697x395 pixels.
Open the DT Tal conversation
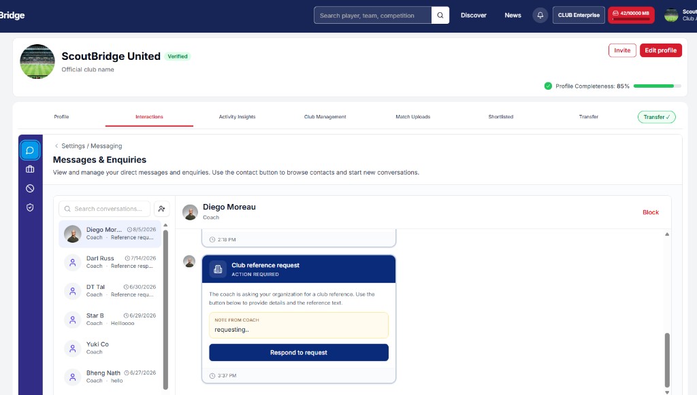tap(110, 291)
